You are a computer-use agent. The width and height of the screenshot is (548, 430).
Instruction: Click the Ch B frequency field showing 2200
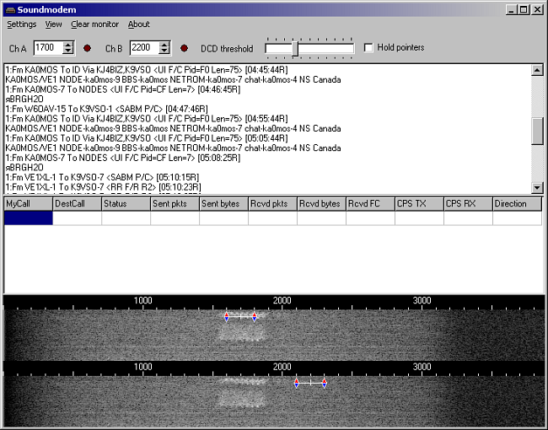click(x=144, y=47)
